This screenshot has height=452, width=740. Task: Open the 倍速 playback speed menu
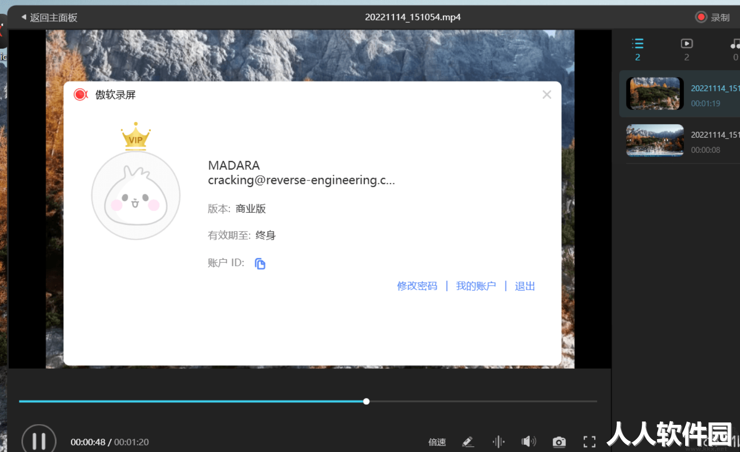(437, 442)
